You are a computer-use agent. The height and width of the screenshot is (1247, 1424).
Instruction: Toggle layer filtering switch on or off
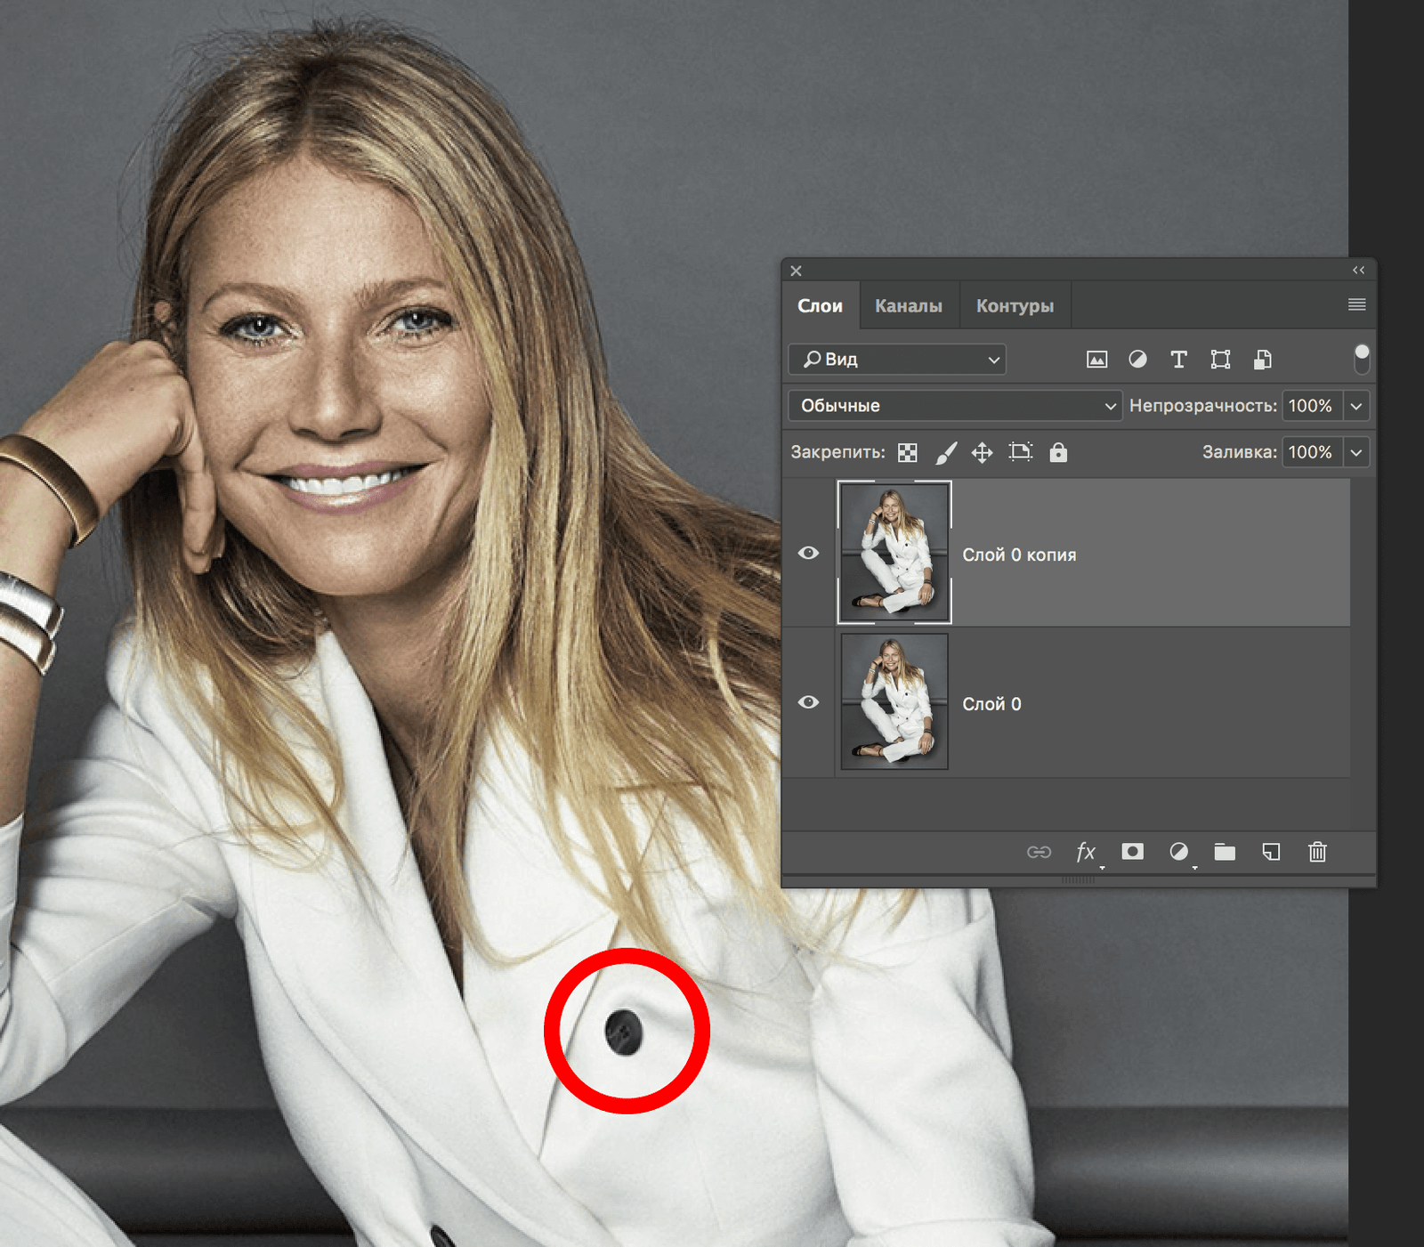[x=1361, y=359]
